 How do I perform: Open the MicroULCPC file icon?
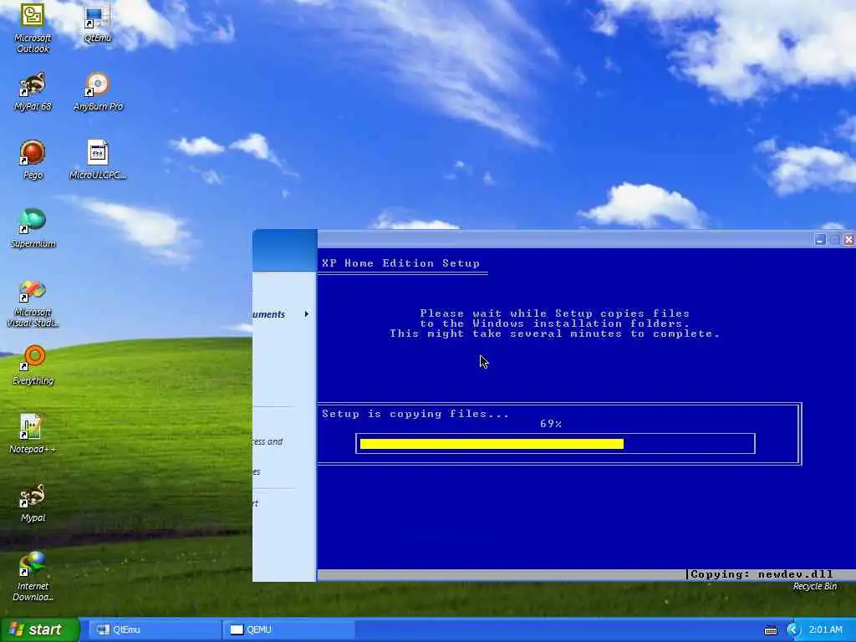pos(98,160)
